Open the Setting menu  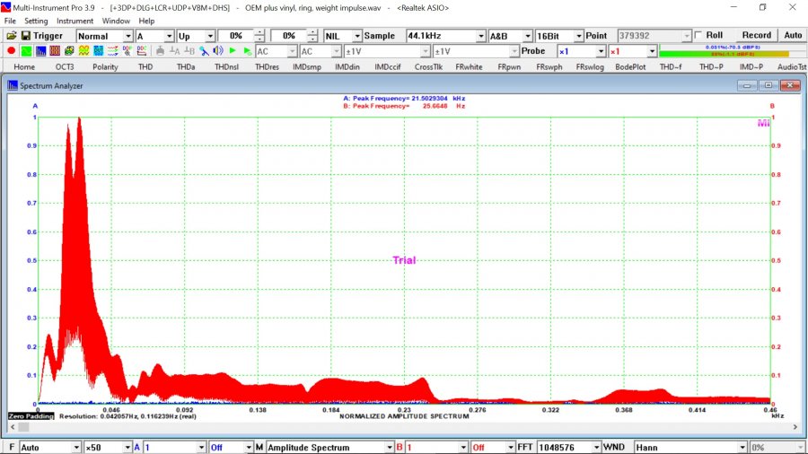pyautogui.click(x=36, y=21)
